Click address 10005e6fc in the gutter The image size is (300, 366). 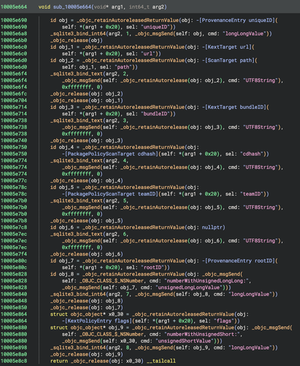coord(14,94)
